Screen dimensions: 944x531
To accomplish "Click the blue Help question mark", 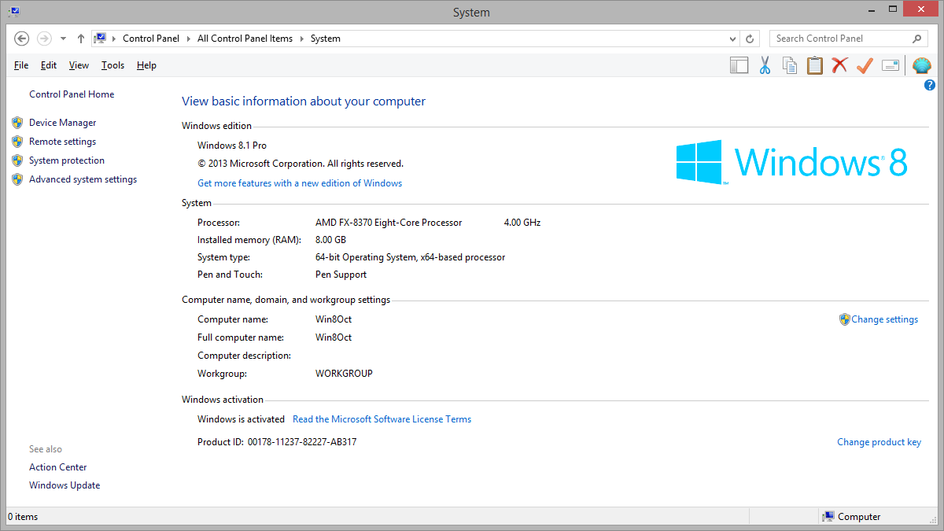I will coord(929,85).
